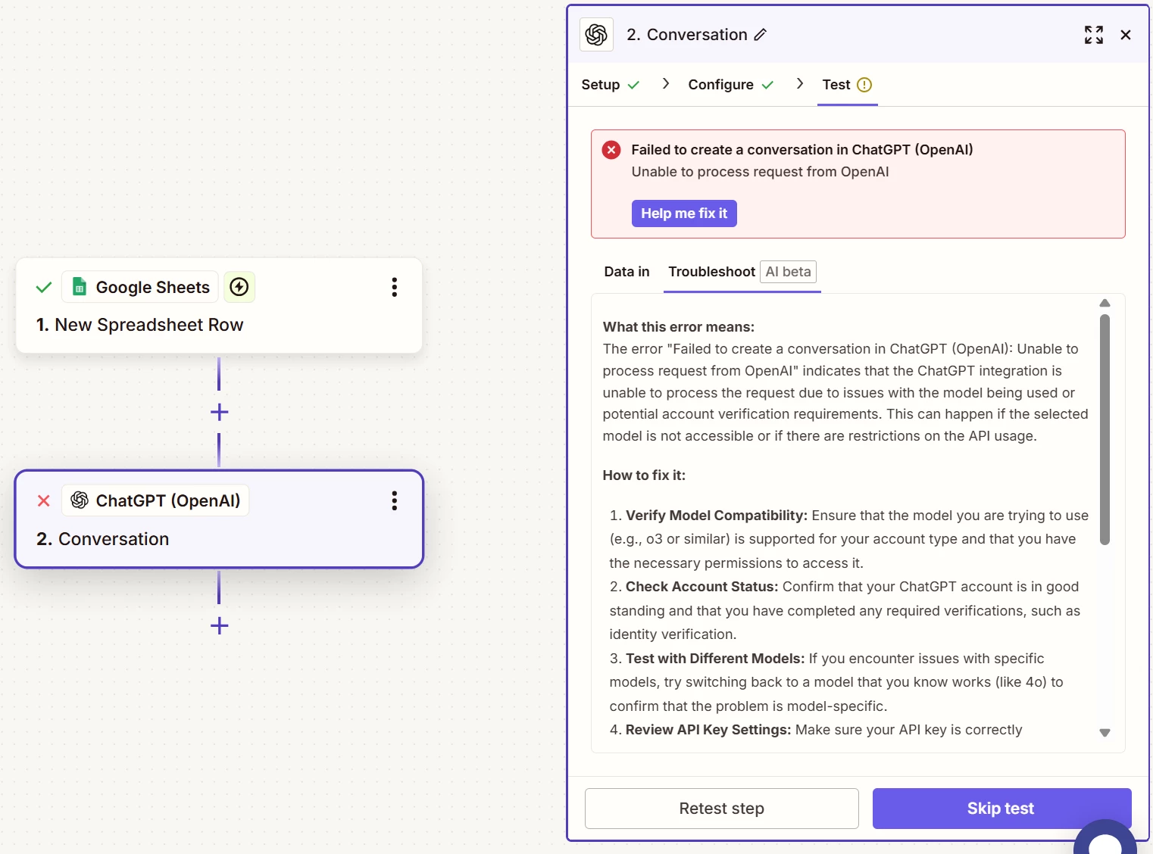Click green checkmark on Google Sheets step
Image resolution: width=1153 pixels, height=854 pixels.
(44, 287)
